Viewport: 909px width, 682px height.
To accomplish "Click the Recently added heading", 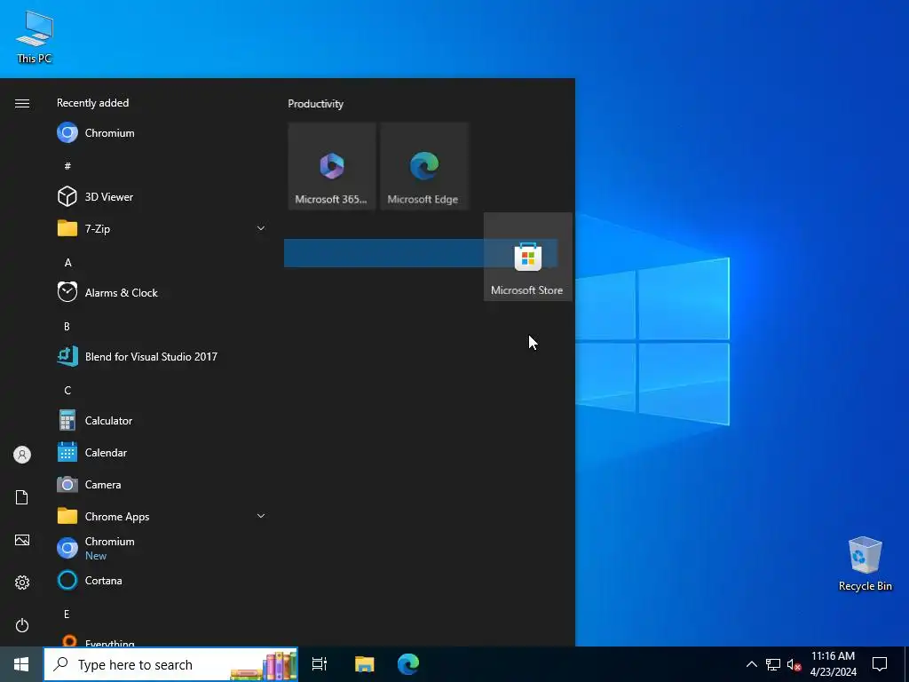I will coord(92,103).
